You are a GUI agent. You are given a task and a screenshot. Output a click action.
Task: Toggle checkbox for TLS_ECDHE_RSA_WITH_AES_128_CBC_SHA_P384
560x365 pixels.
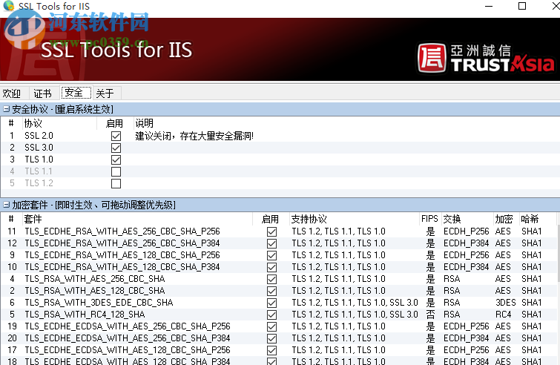(271, 267)
